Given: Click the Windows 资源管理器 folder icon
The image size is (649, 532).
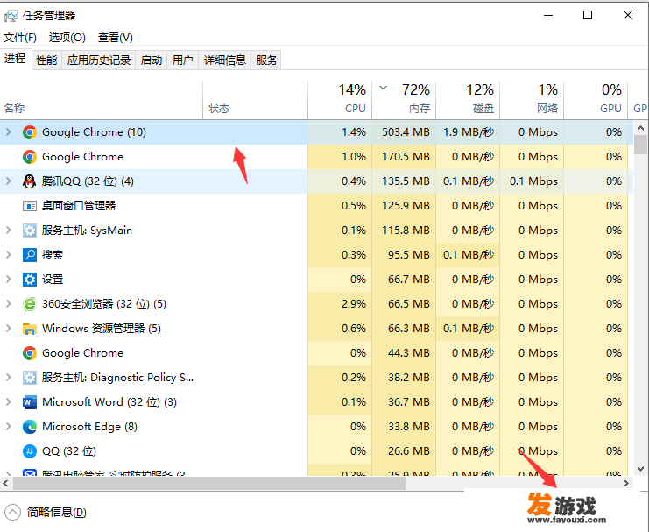Looking at the screenshot, I should coord(30,329).
